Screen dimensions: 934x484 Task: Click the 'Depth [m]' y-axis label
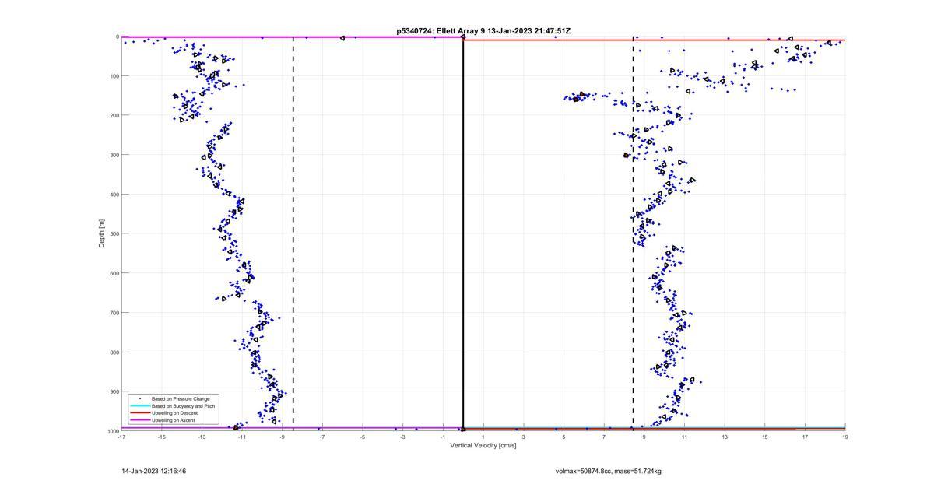coord(101,233)
